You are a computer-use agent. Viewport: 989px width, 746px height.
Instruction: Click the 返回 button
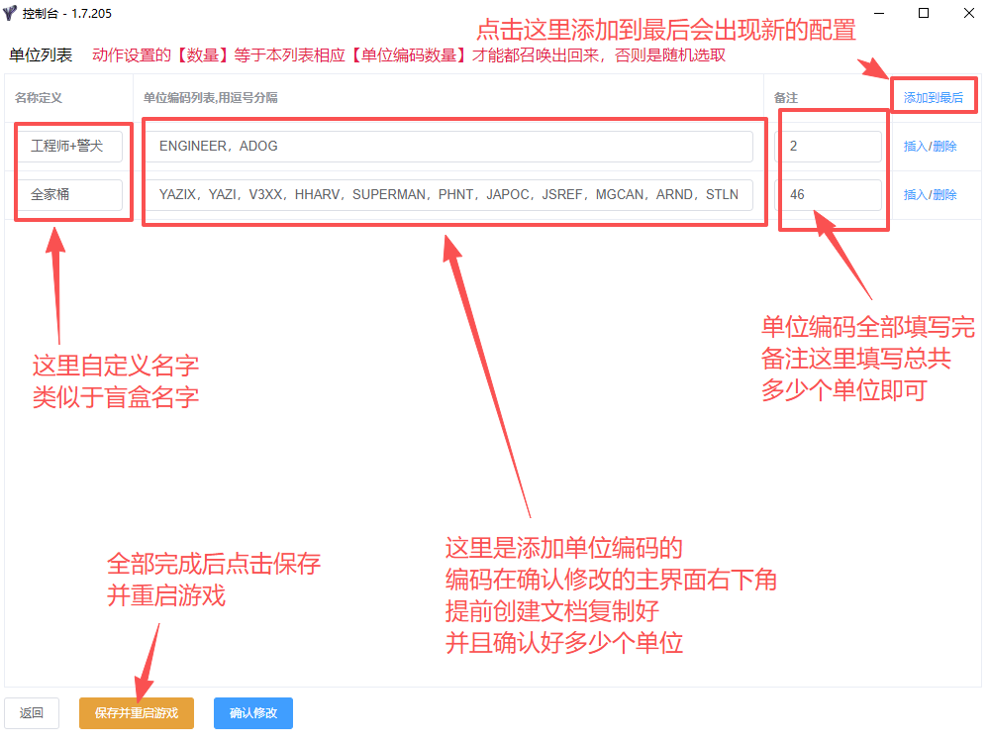pos(31,712)
